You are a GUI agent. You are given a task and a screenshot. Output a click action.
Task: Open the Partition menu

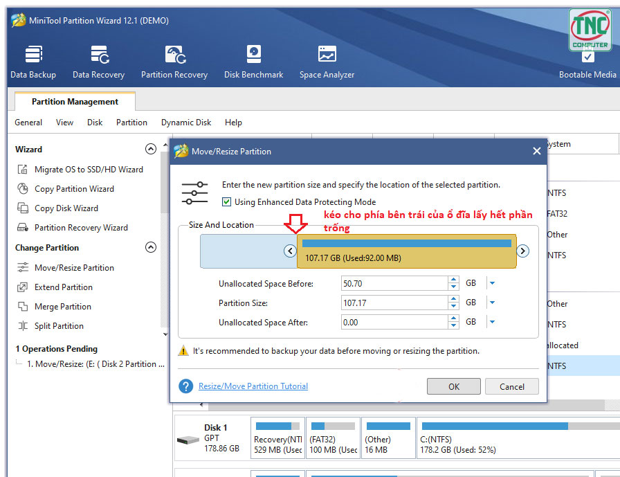(131, 123)
